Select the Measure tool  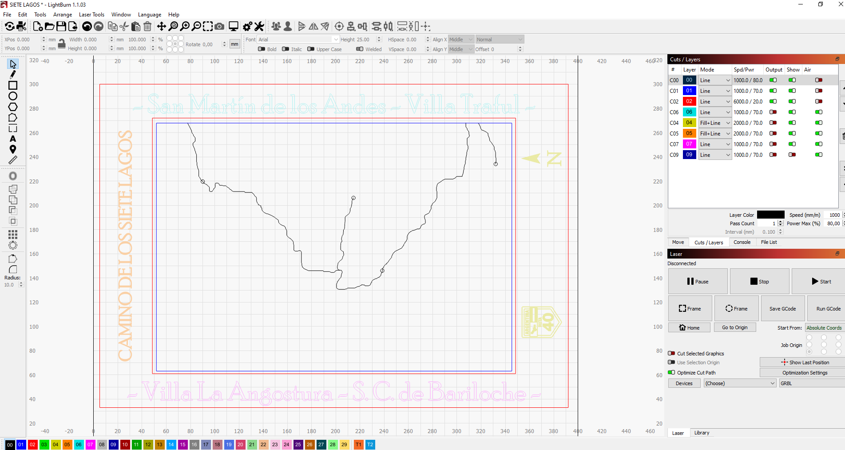[x=12, y=160]
